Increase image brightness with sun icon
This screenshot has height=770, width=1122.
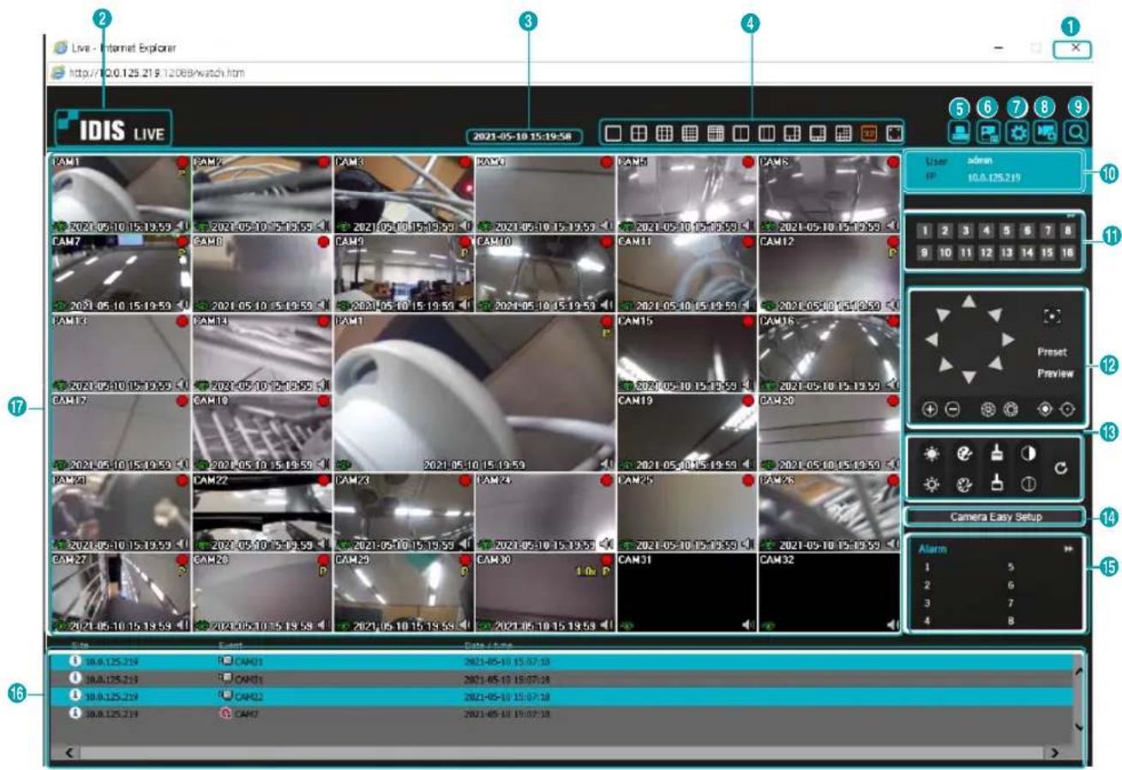933,453
